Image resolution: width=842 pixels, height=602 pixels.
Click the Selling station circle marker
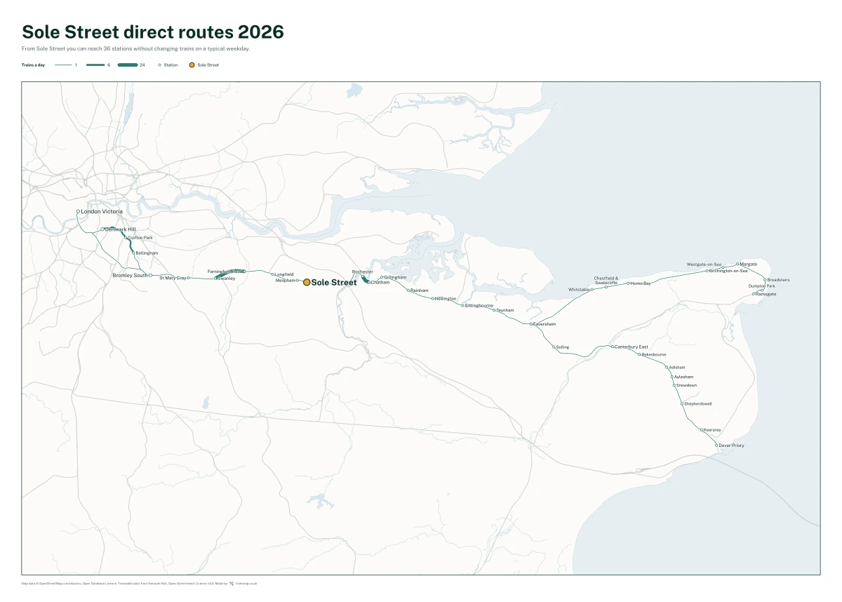pyautogui.click(x=554, y=347)
